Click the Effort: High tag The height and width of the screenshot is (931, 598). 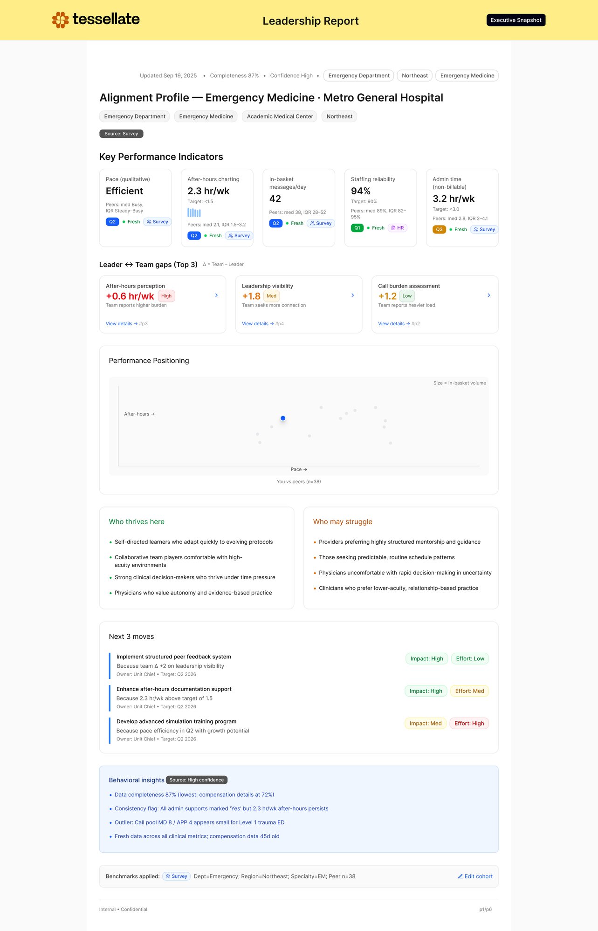(x=469, y=723)
